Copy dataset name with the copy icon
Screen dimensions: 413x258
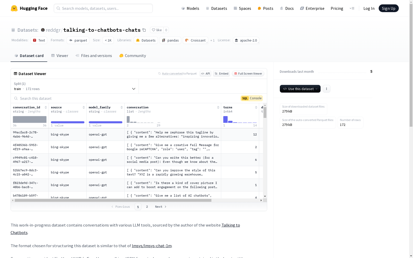[144, 30]
